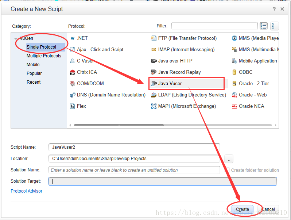Screen dimensions: 291x220
Task: Switch protocols to tree view
Action: (x=275, y=26)
